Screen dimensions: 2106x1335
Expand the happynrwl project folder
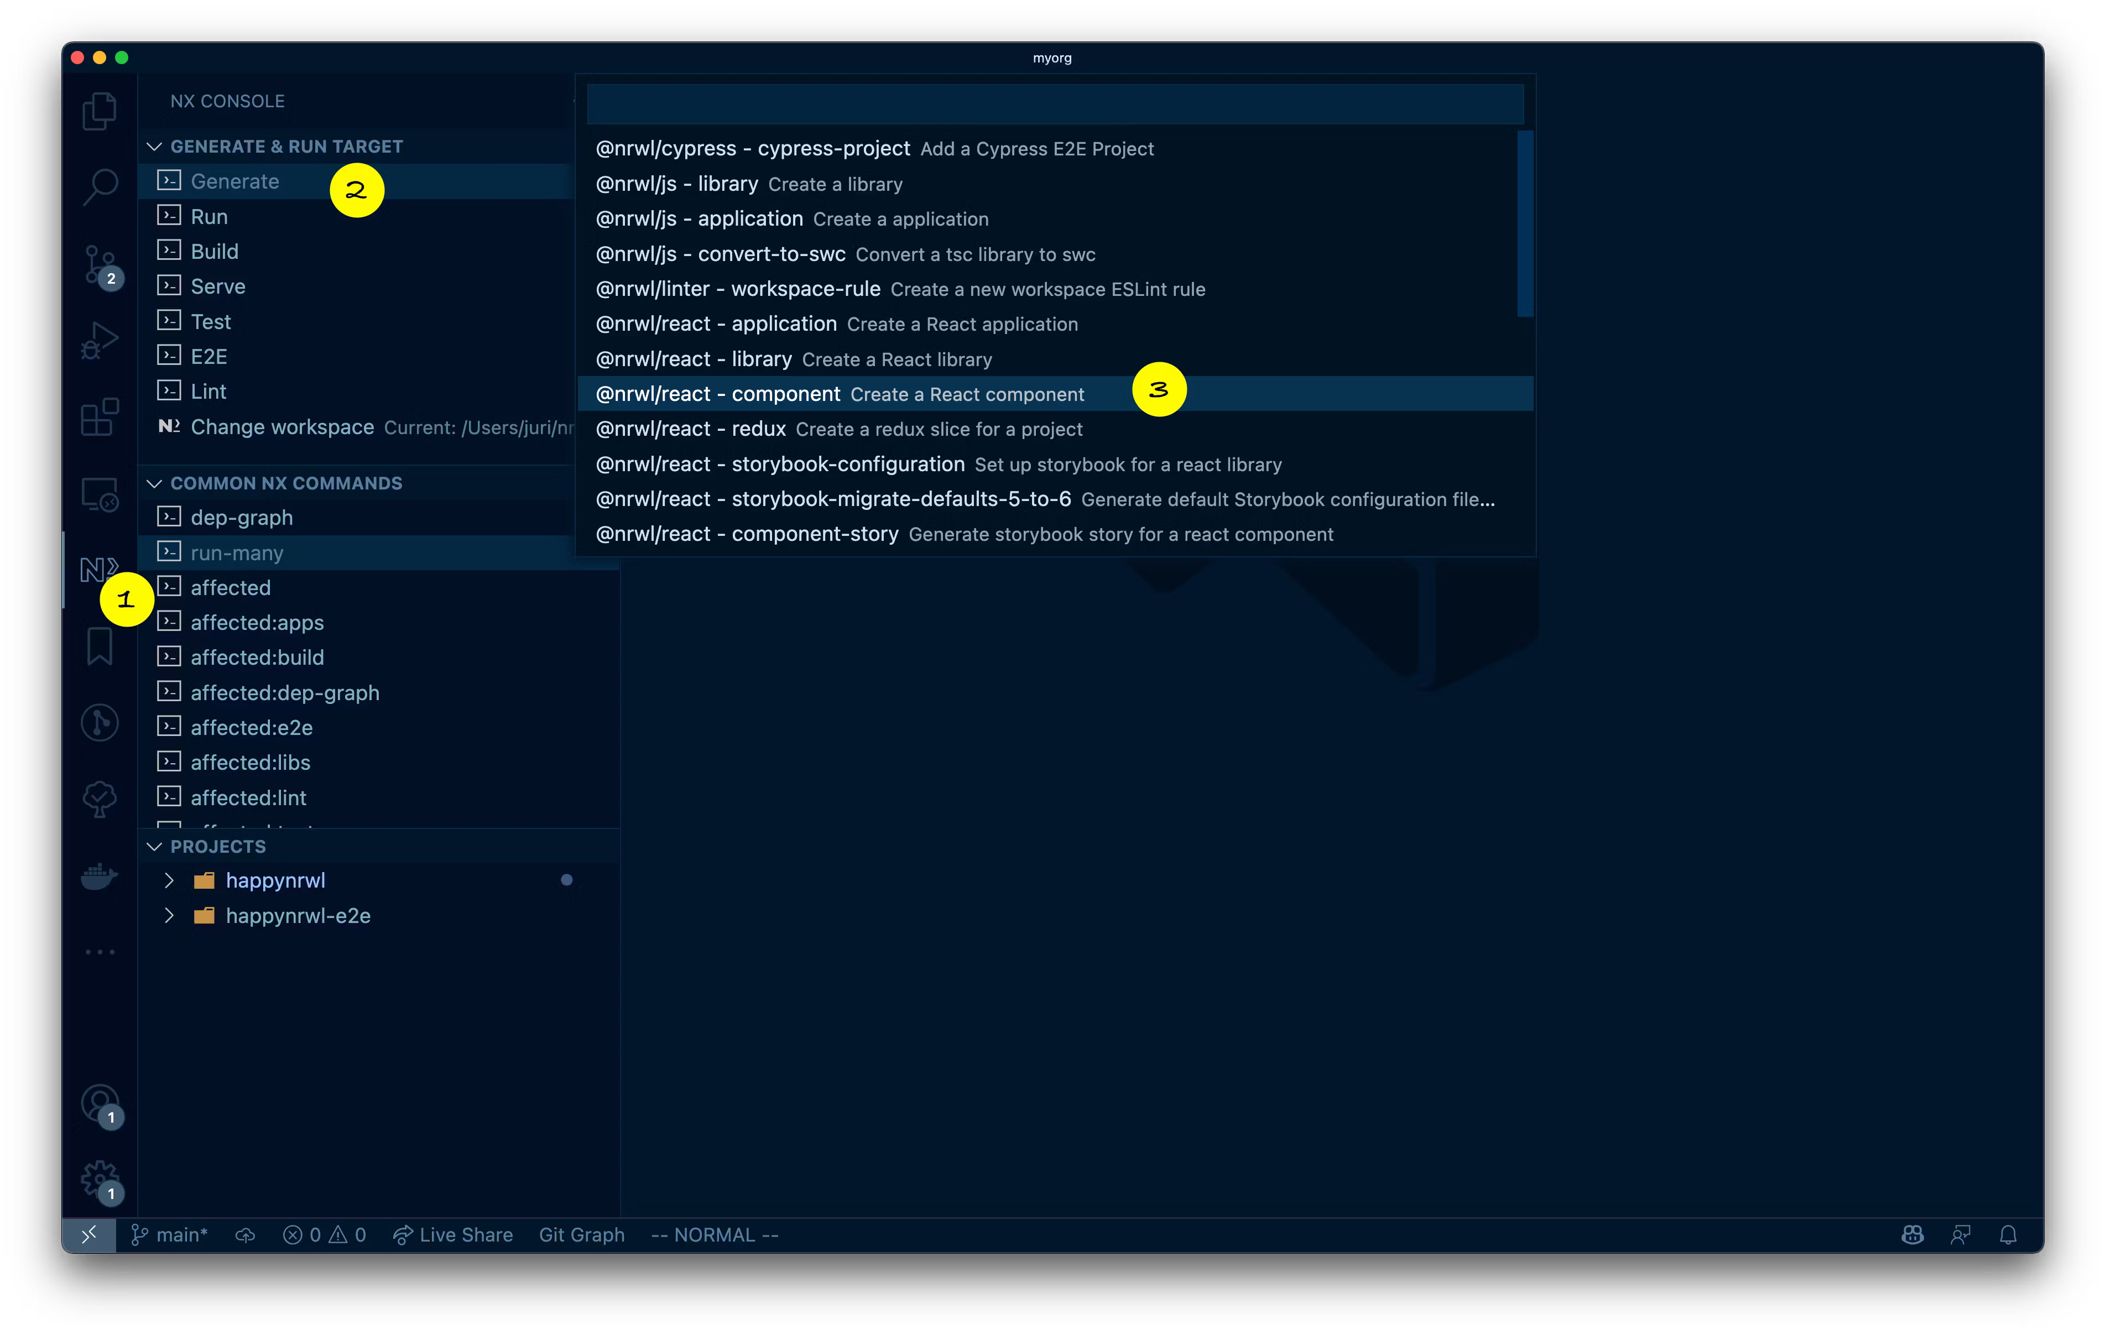coord(169,880)
